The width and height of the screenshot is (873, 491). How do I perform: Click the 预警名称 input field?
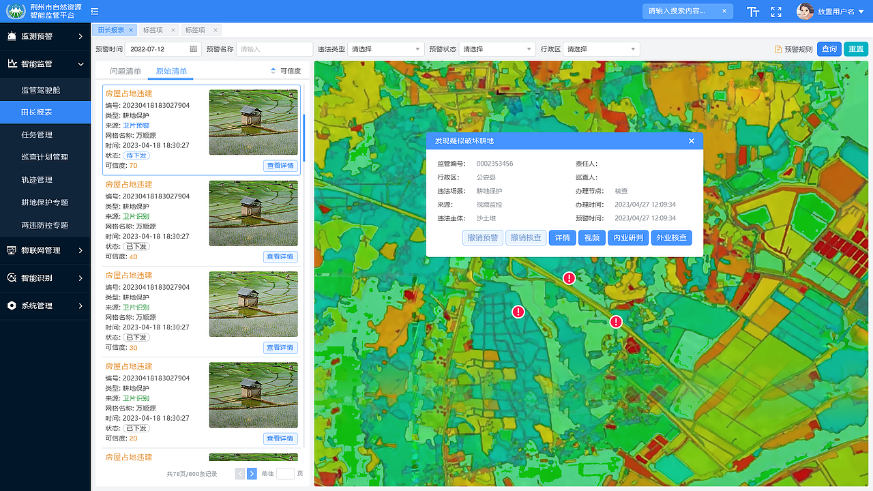coord(274,49)
